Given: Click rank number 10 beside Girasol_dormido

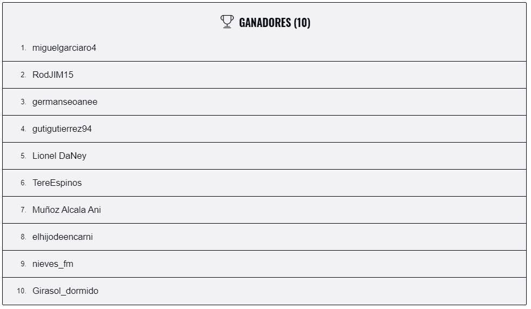Looking at the screenshot, I should [22, 291].
